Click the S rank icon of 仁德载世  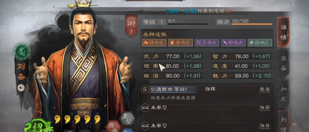(x=145, y=90)
